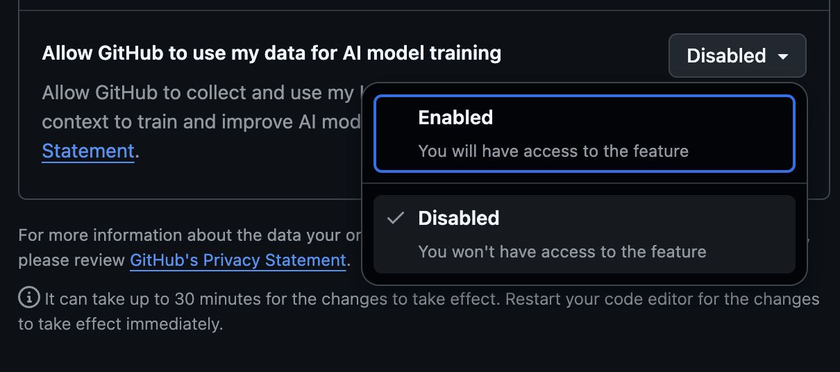Click "You will have access" description
The image size is (840, 372).
(553, 151)
